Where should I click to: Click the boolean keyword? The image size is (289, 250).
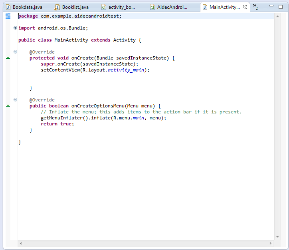[x=59, y=106]
